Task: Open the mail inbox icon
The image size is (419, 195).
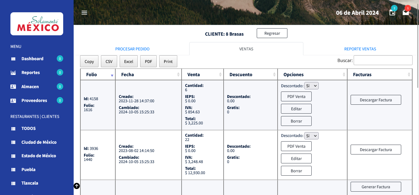Action: [406, 13]
